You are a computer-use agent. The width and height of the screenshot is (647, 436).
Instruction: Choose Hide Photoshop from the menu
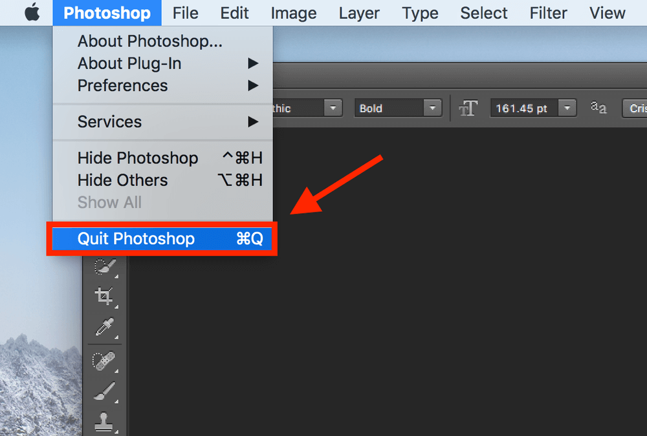pyautogui.click(x=162, y=158)
